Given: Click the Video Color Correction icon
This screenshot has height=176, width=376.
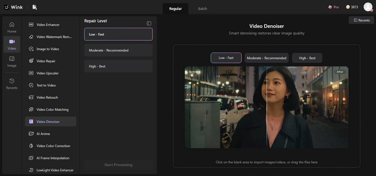Looking at the screenshot, I should (31, 146).
